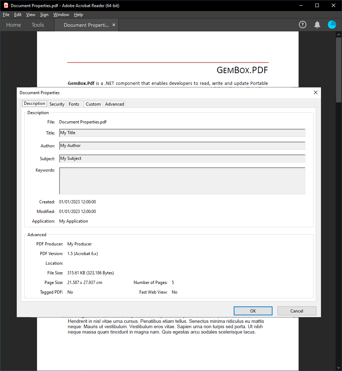This screenshot has height=371, width=342.
Task: Open the Fonts tab
Action: pyautogui.click(x=74, y=104)
